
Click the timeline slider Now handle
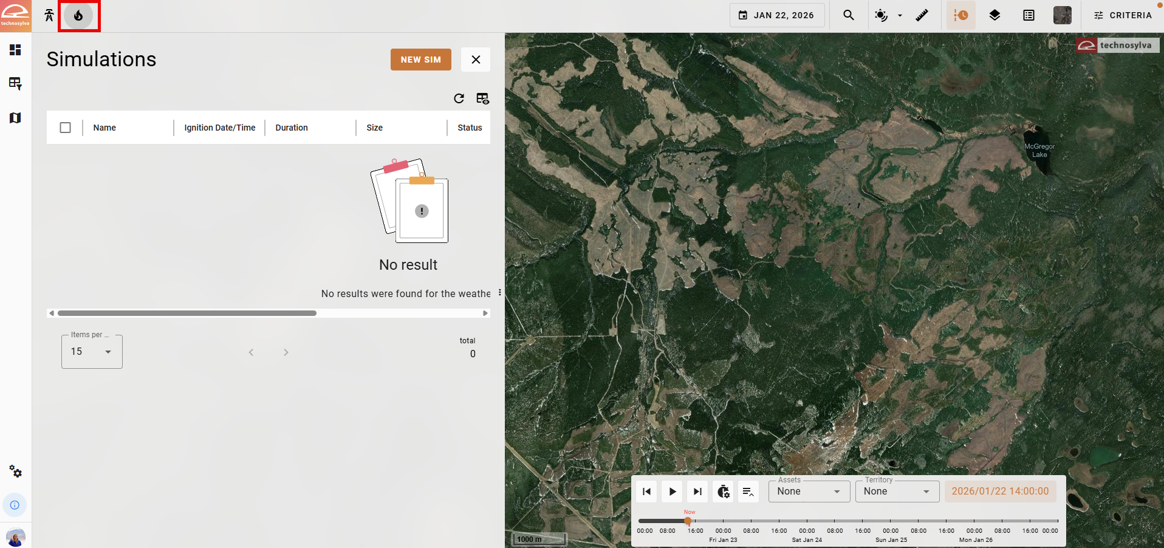(688, 521)
